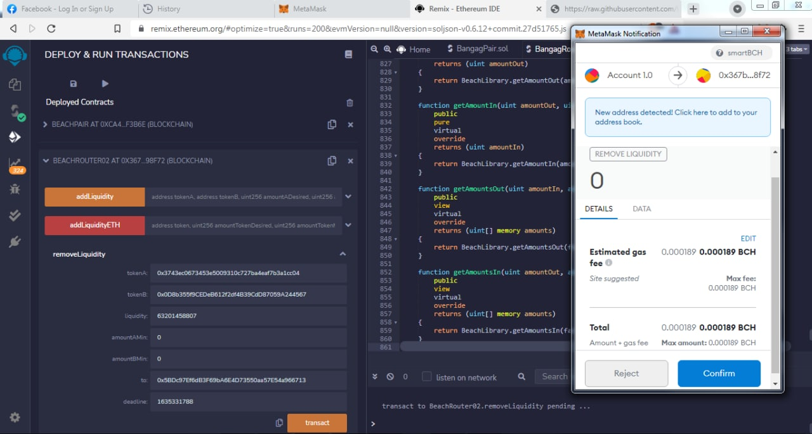This screenshot has width=812, height=434.
Task: Open the Debugger bug icon
Action: [15, 189]
